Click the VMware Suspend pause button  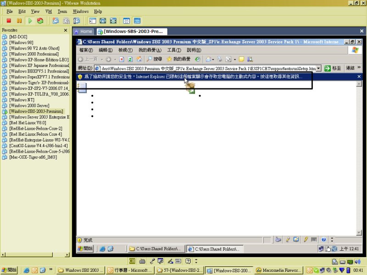tap(19, 21)
